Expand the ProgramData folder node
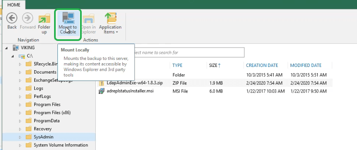The height and width of the screenshot is (150, 357). [20, 121]
